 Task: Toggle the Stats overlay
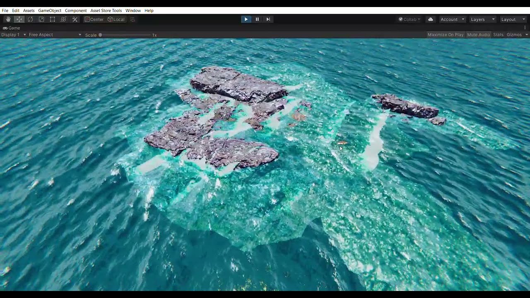coord(499,35)
